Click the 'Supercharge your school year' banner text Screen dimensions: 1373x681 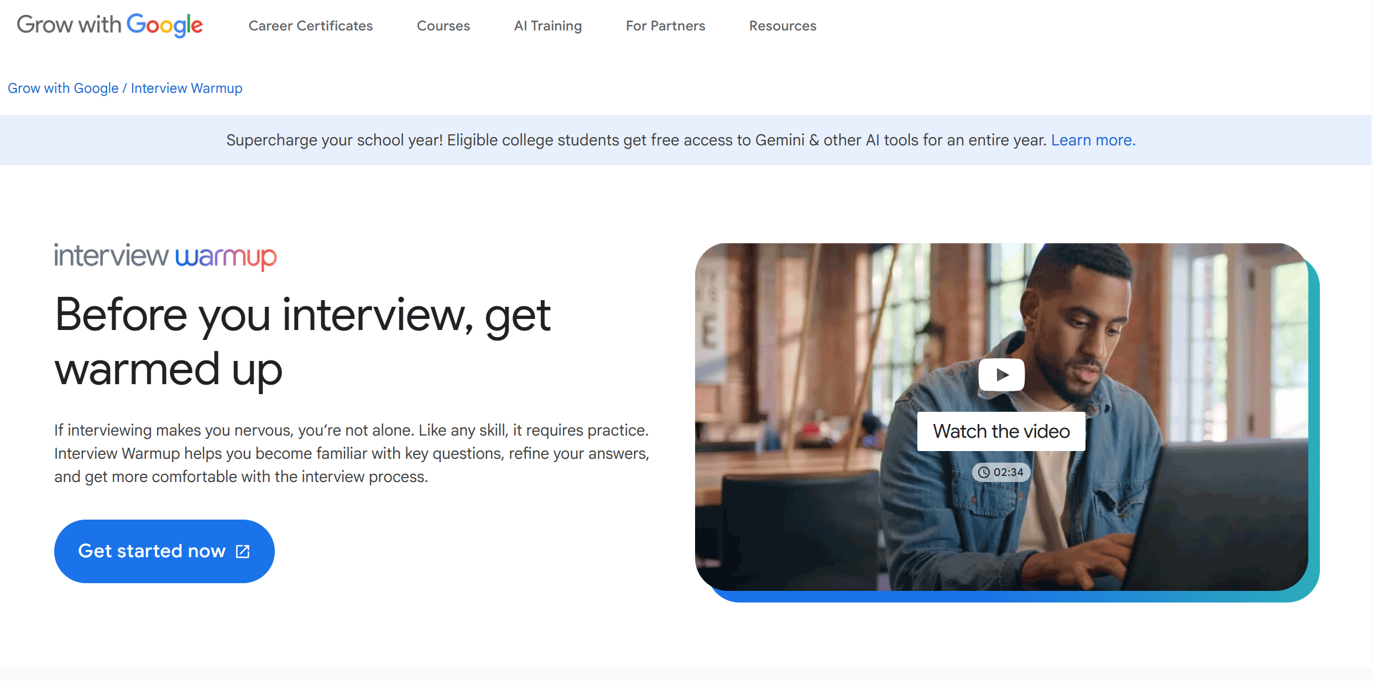click(636, 140)
